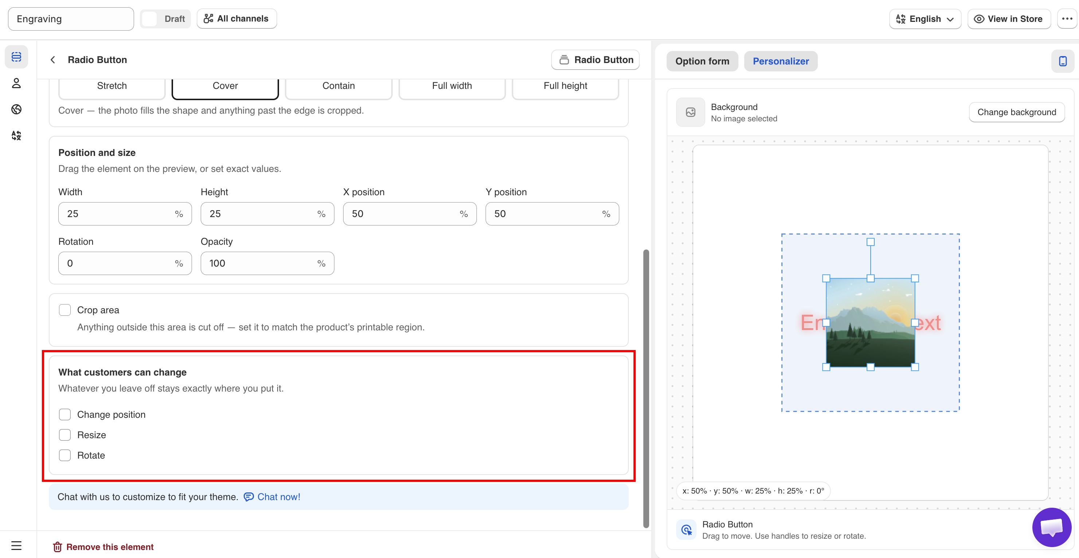
Task: Click the rotation handle above the image
Action: pos(870,242)
